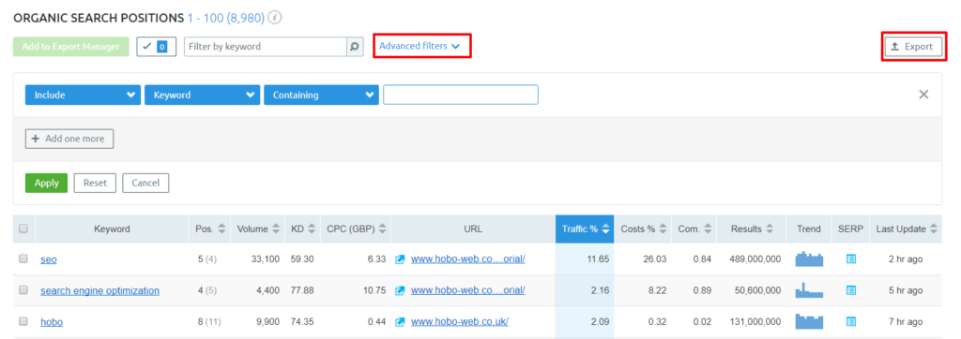Open external link icon for hobo row

pyautogui.click(x=400, y=321)
